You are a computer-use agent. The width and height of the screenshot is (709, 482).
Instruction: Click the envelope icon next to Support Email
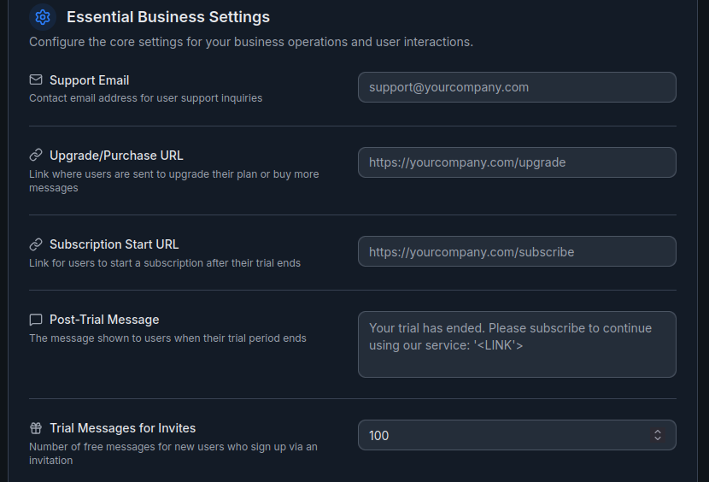tap(36, 79)
